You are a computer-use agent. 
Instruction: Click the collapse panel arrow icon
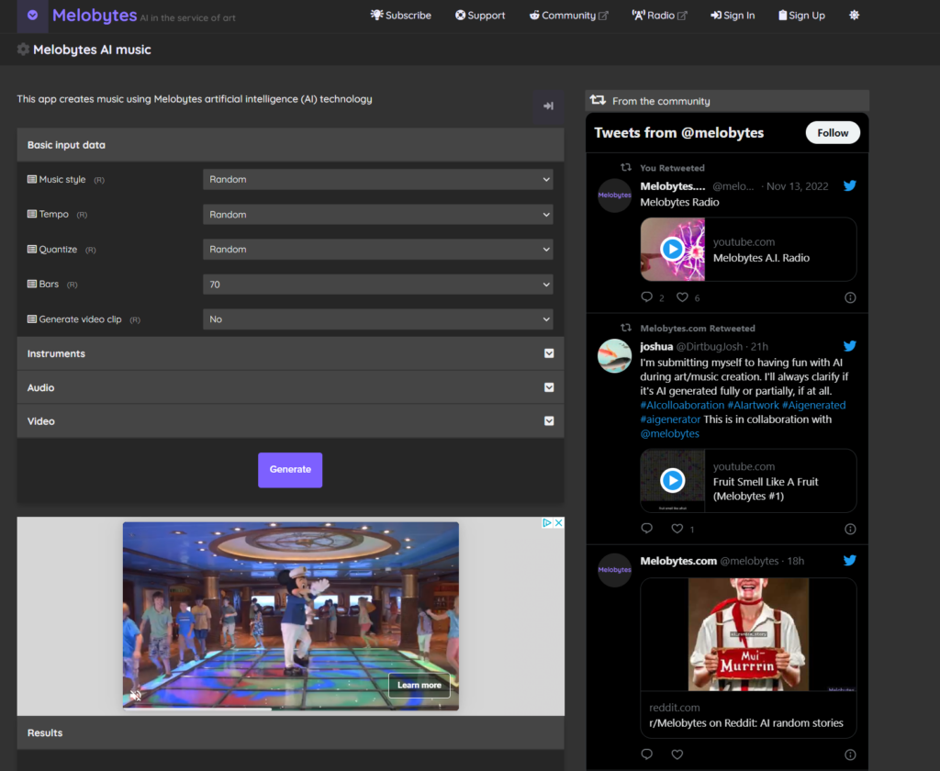[x=548, y=106]
